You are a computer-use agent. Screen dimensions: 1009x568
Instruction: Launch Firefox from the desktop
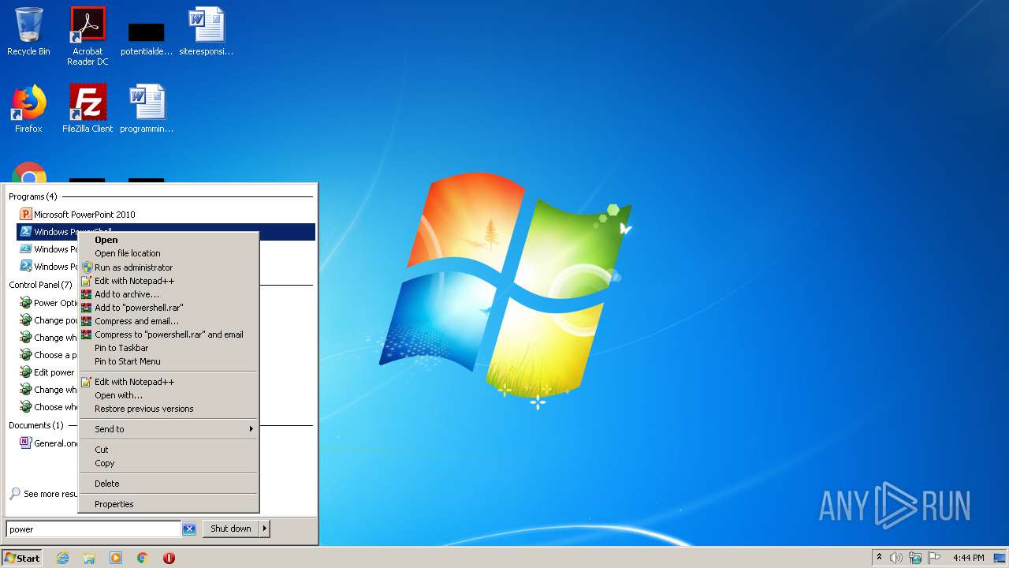pos(28,109)
